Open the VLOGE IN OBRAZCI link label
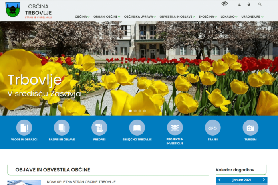This screenshot has height=185, width=278. point(24,140)
